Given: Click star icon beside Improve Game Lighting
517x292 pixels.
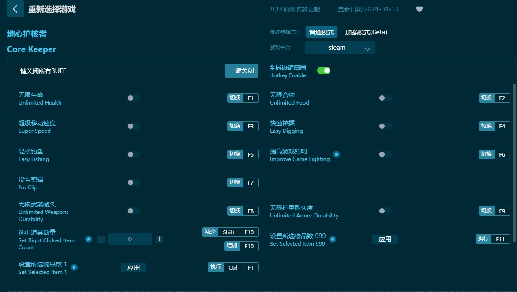Looking at the screenshot, I should (x=337, y=154).
